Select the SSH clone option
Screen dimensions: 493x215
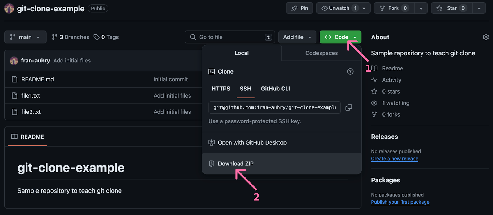pyautogui.click(x=246, y=89)
